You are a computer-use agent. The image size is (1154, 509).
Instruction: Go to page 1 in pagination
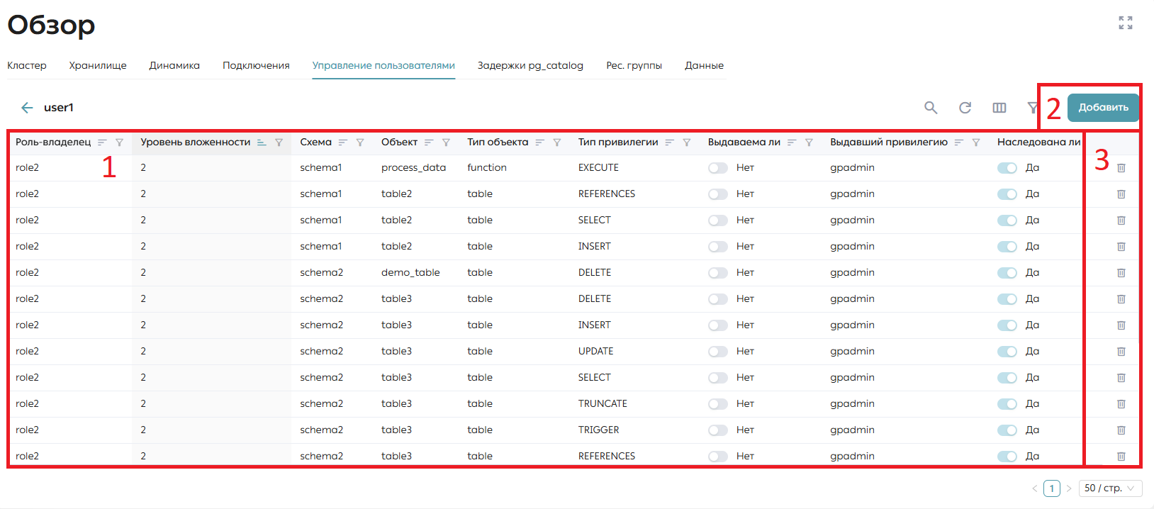click(1052, 488)
